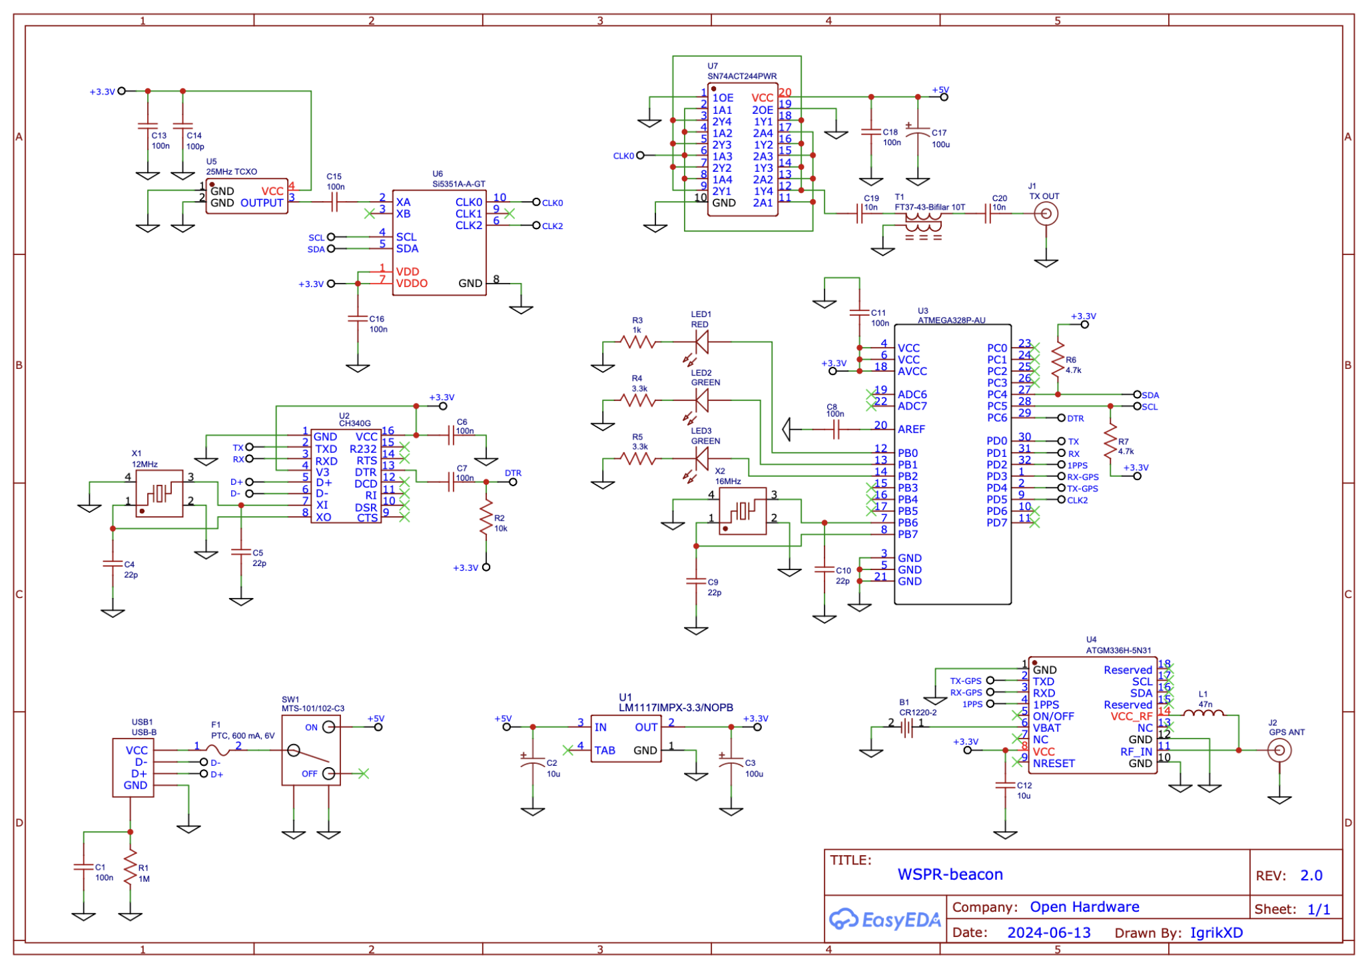The width and height of the screenshot is (1368, 967).
Task: Select resistor R6 4.7k
Action: [x=1058, y=359]
